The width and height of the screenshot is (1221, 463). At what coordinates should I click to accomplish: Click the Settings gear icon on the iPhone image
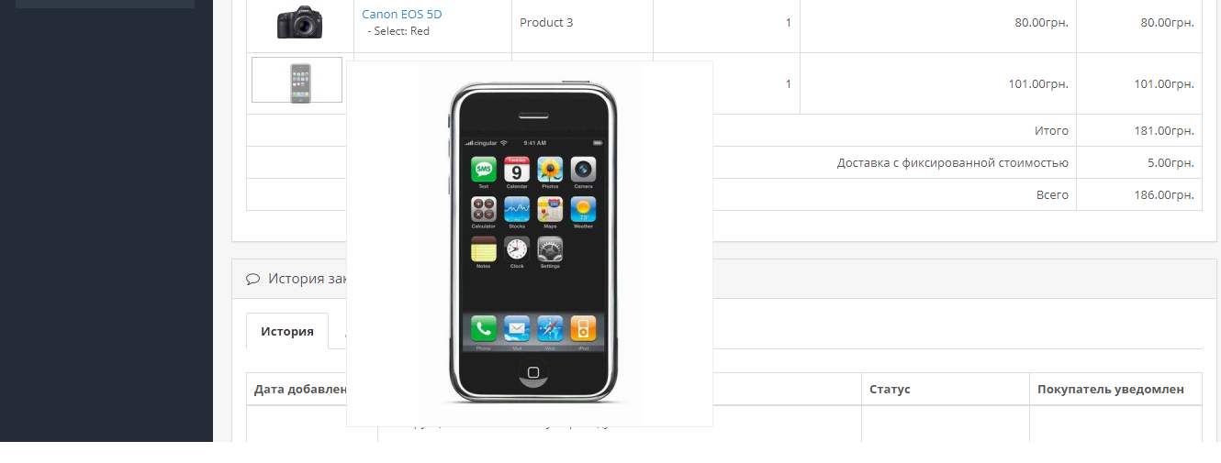tap(550, 249)
